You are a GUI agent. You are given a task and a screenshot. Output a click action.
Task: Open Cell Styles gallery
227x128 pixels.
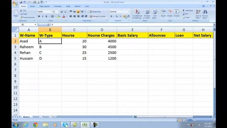tap(155, 14)
